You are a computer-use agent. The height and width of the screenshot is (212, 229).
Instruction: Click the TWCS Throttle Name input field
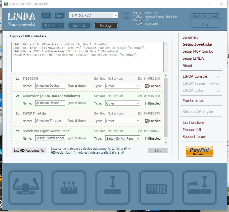50,121
